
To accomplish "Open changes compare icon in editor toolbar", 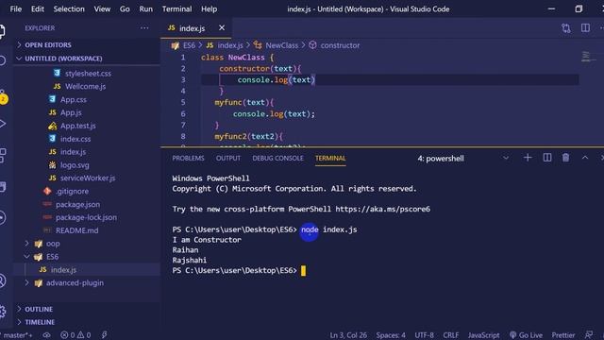I will [x=565, y=27].
